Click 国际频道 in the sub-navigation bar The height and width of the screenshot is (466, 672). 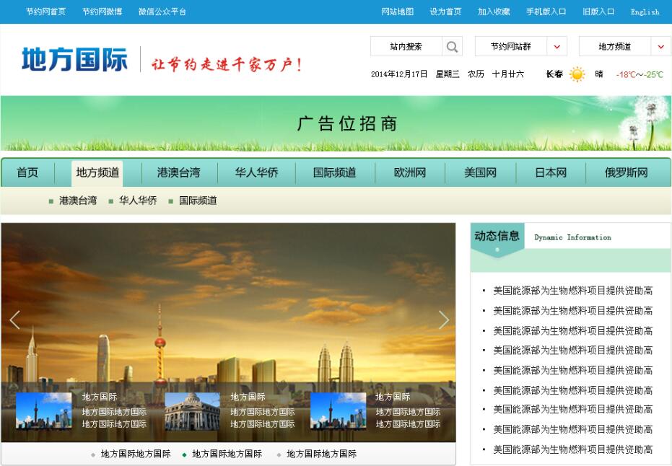198,201
